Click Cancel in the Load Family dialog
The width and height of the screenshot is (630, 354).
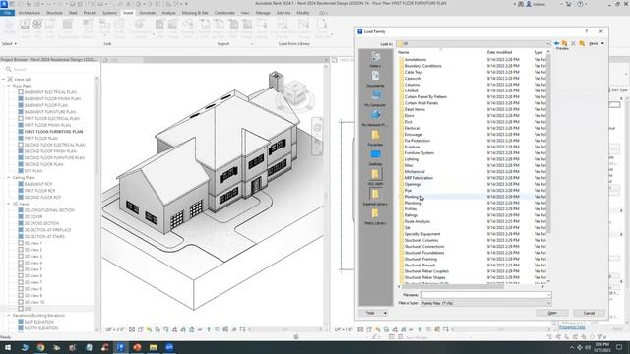589,313
